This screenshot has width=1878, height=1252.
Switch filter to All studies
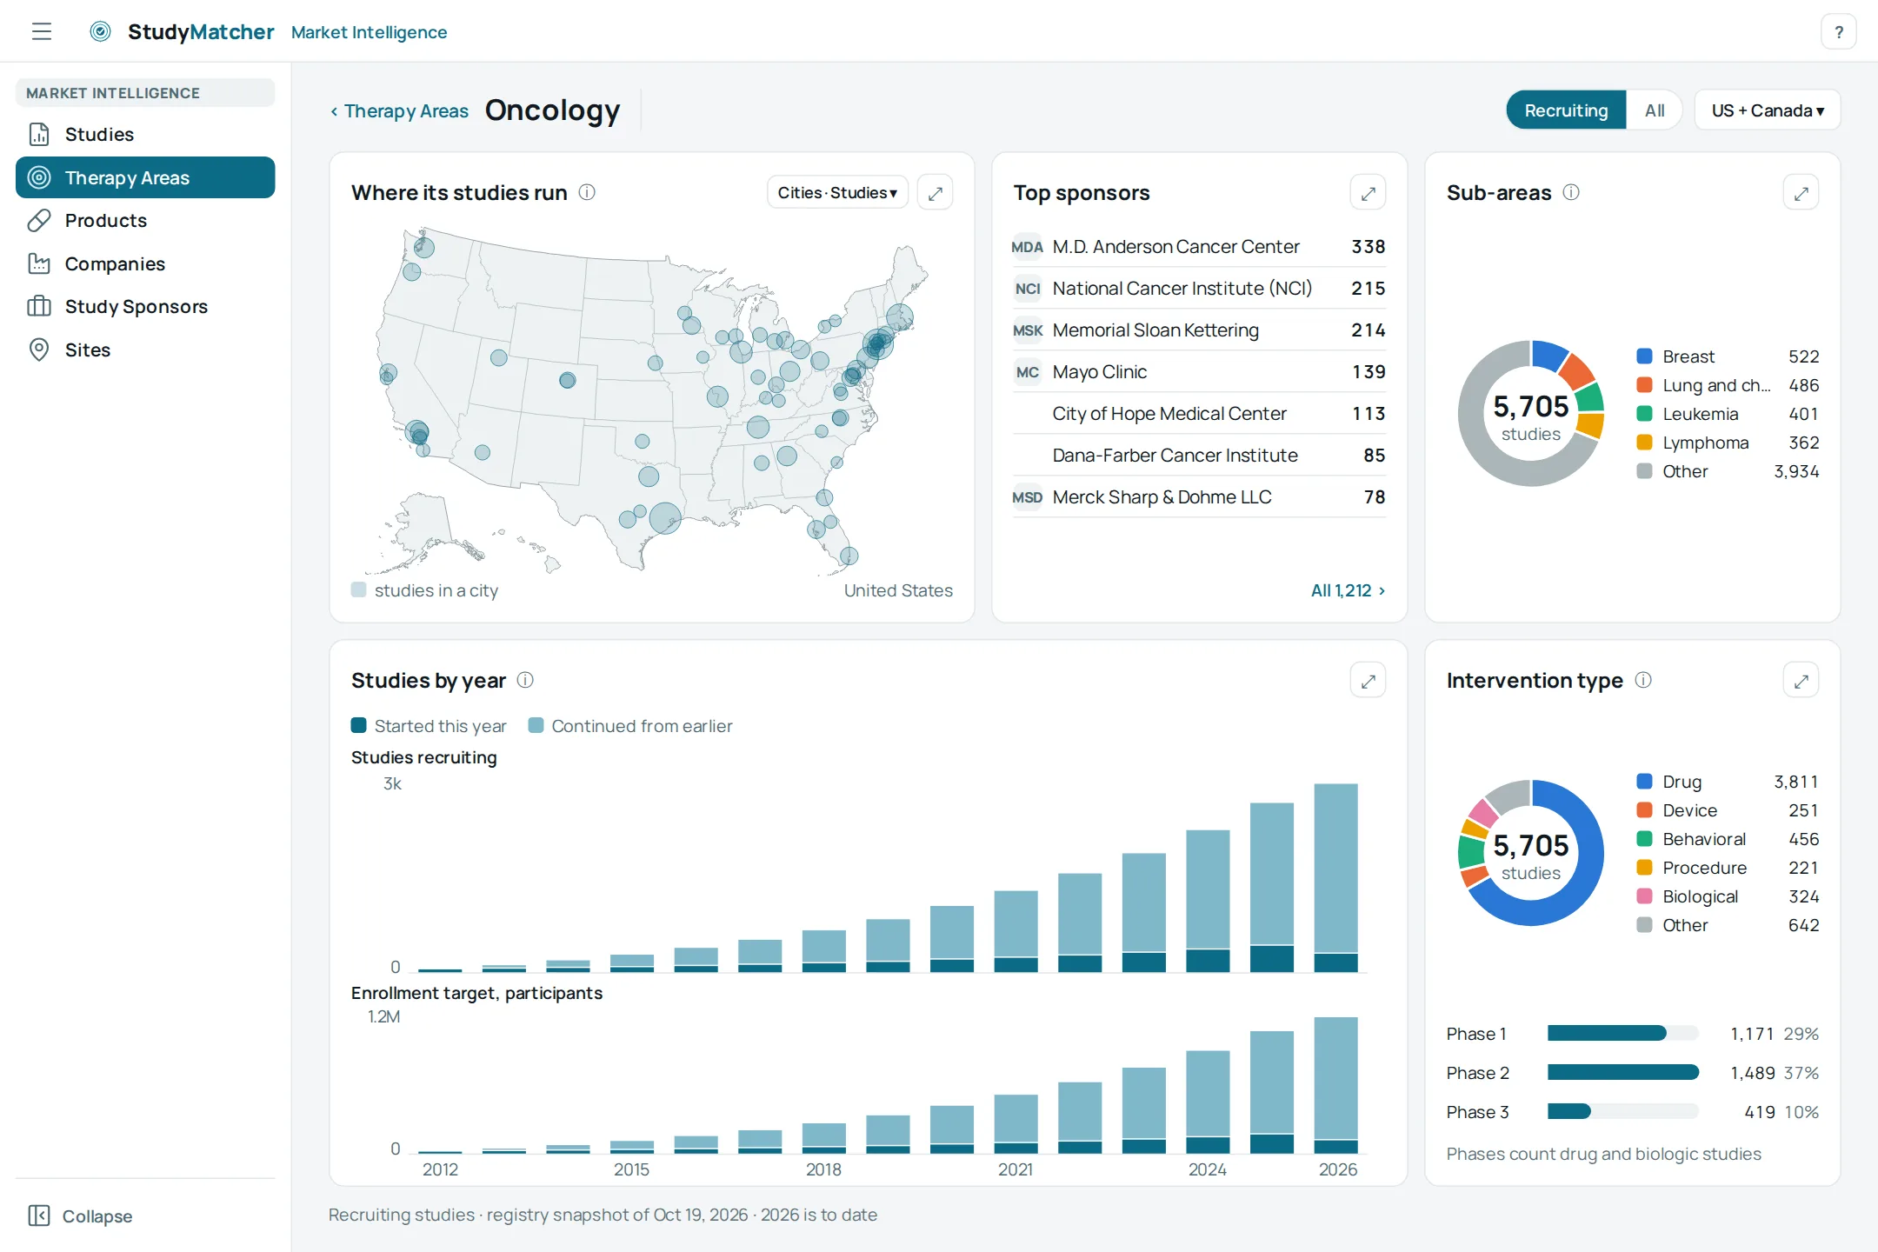[1655, 110]
